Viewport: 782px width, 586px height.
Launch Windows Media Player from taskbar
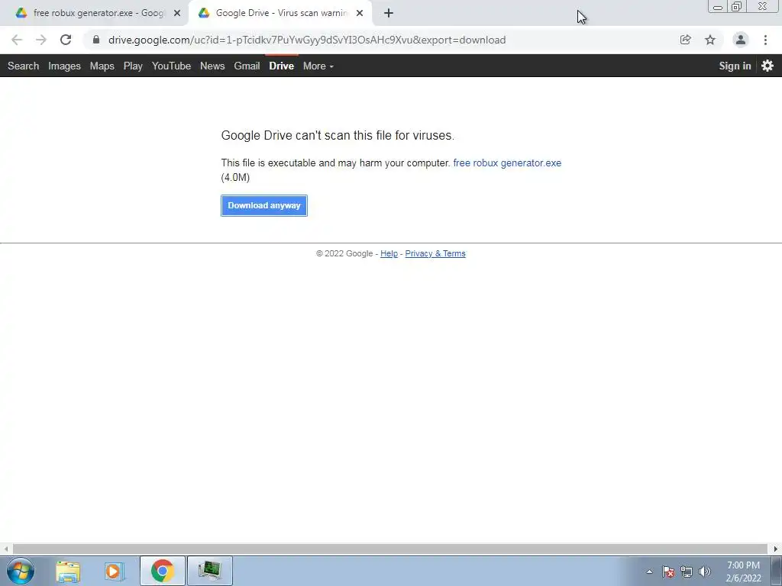coord(115,571)
